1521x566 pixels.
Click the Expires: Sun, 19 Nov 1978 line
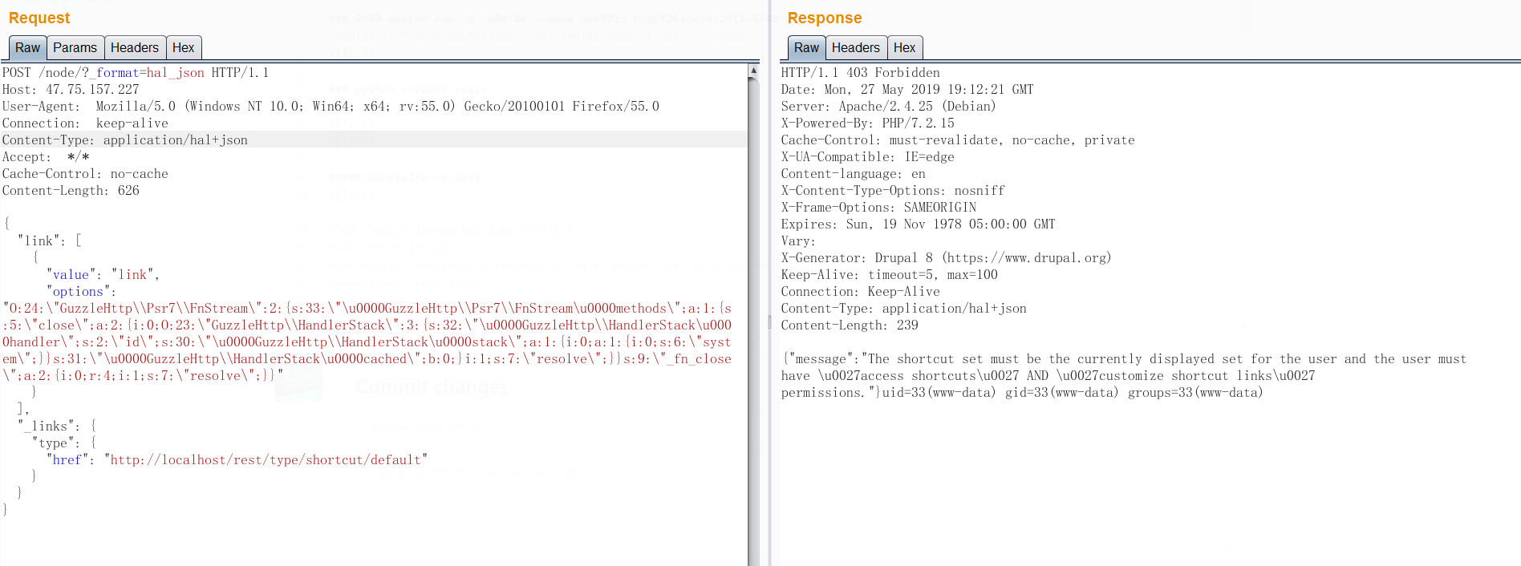(x=919, y=224)
